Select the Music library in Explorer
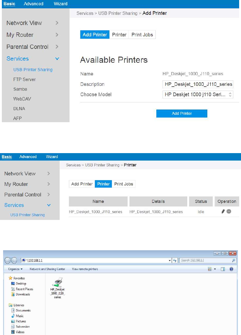Image resolution: width=241 pixels, height=335 pixels. coord(17,316)
